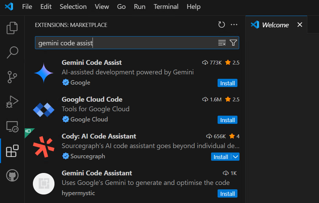The image size is (319, 203).
Task: Open the Explorer view in activity bar
Action: [12, 28]
